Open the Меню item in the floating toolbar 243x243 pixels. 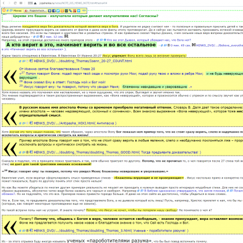pyautogui.click(x=18, y=11)
